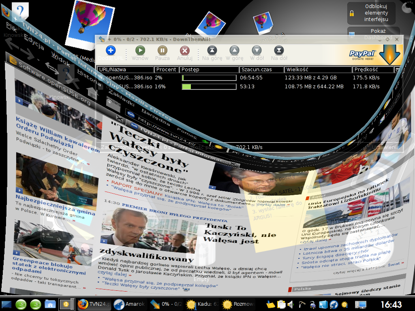The image size is (415, 311).
Task: Select the download row at 2%
Action: tap(249, 78)
